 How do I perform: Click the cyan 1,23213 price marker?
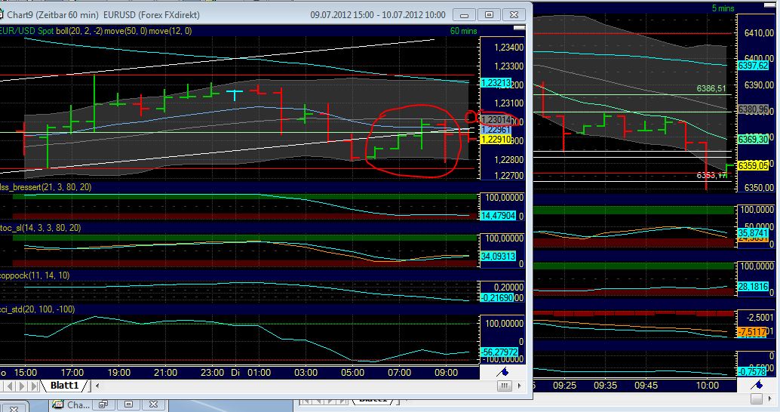pyautogui.click(x=496, y=83)
